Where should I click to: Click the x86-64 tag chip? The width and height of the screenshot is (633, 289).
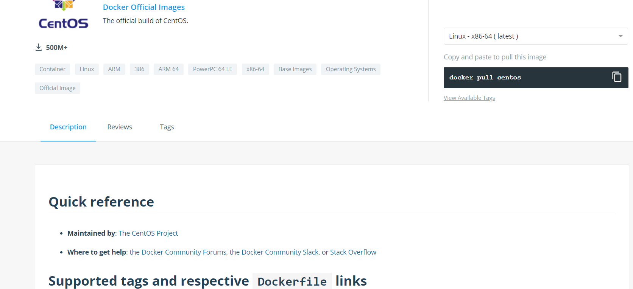pos(255,69)
